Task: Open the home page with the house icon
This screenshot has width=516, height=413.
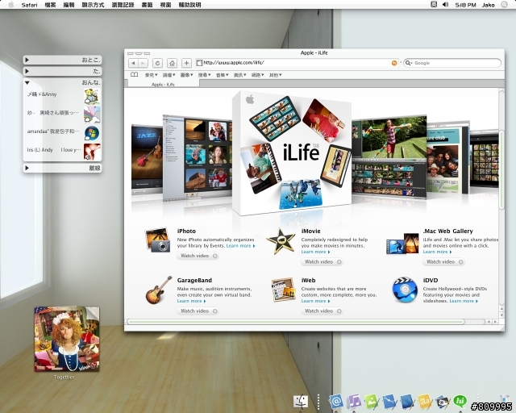Action: 172,63
